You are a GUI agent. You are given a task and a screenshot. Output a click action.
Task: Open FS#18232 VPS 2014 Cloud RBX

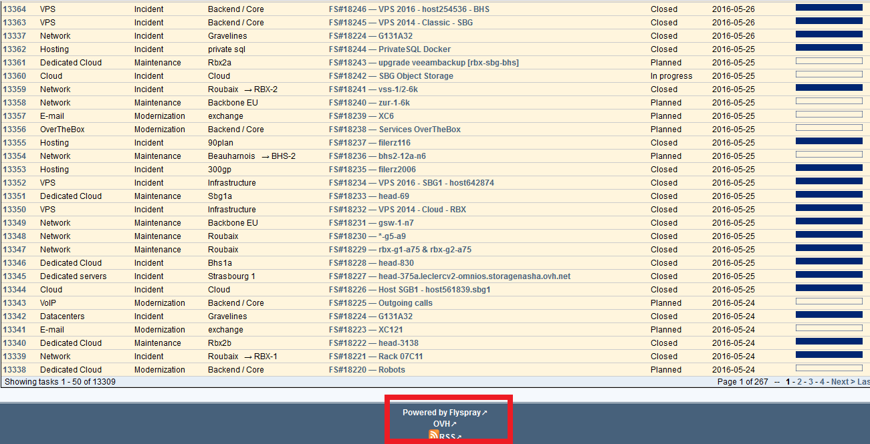coord(397,210)
